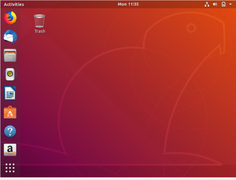The width and height of the screenshot is (236, 180).
Task: Launch Ubuntu Software store
Action: coord(10,112)
